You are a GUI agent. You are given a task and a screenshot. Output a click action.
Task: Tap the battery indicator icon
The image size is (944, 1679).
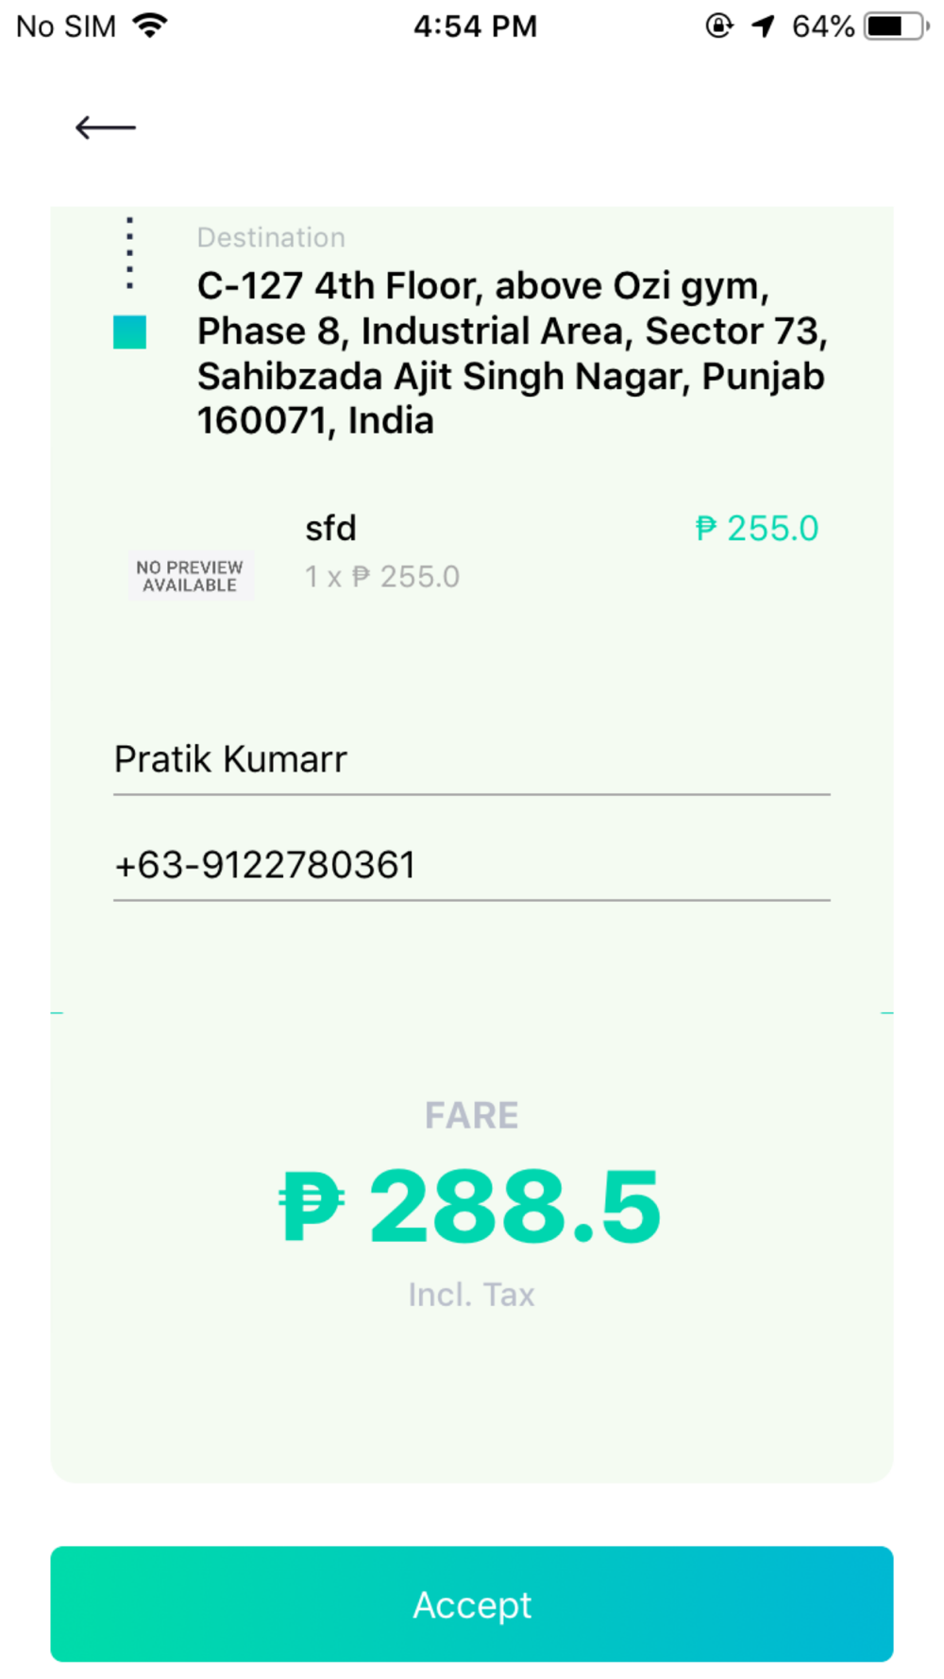coord(896,25)
